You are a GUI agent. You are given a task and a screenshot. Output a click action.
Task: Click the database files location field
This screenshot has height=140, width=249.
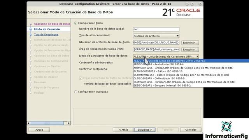[x=156, y=42]
